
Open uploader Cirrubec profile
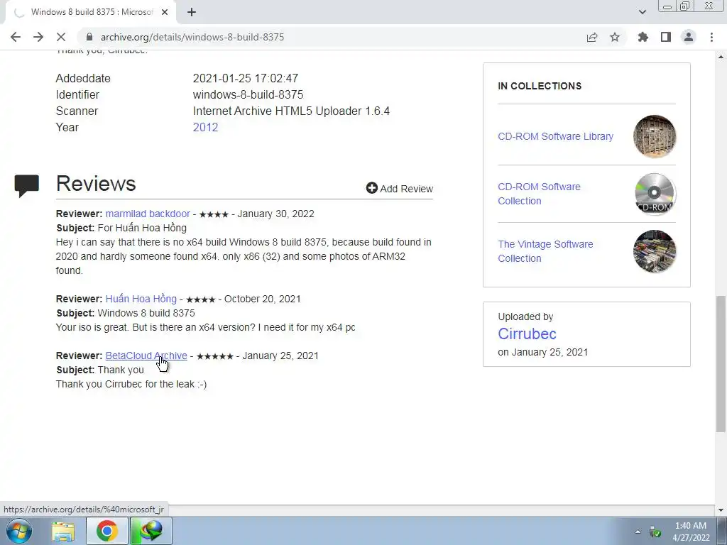click(x=528, y=334)
